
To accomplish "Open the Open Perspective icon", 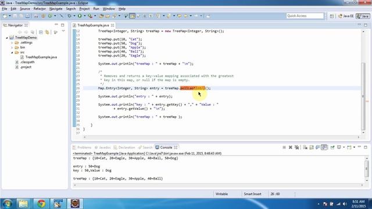I will 332,16.
